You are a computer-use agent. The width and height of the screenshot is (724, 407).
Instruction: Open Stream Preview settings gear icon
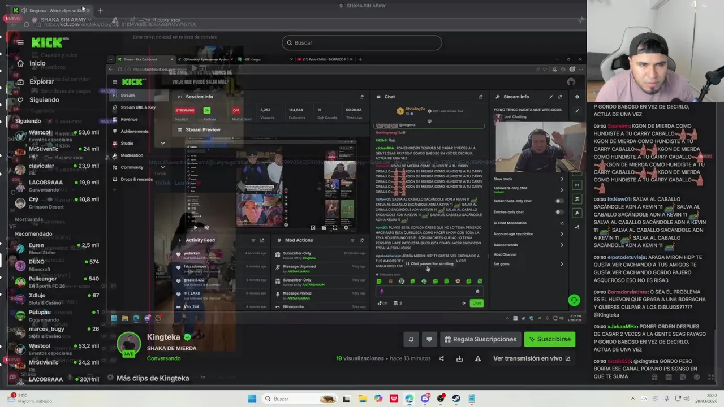[346, 227]
